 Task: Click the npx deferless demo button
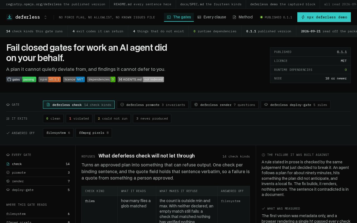click(324, 17)
